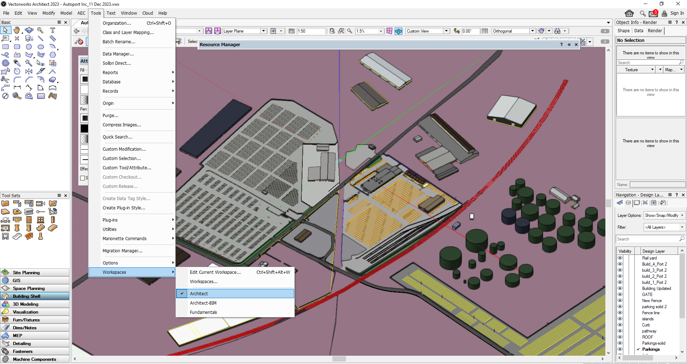The width and height of the screenshot is (687, 364).
Task: Select the Mirror tool
Action: 29,71
